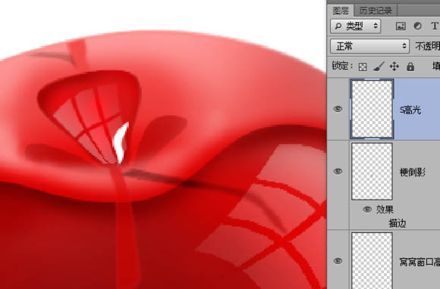Toggle visibility of 效果 layer effects

[367, 210]
